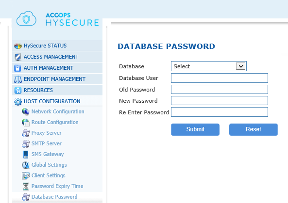Click the Host Configuration gear icon

(18, 102)
